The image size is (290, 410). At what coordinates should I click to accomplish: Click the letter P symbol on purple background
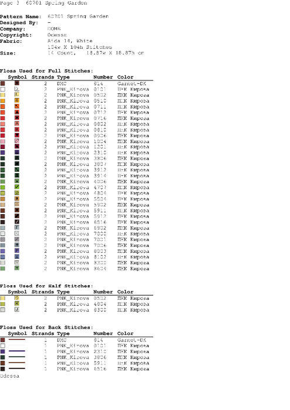[x=17, y=251]
